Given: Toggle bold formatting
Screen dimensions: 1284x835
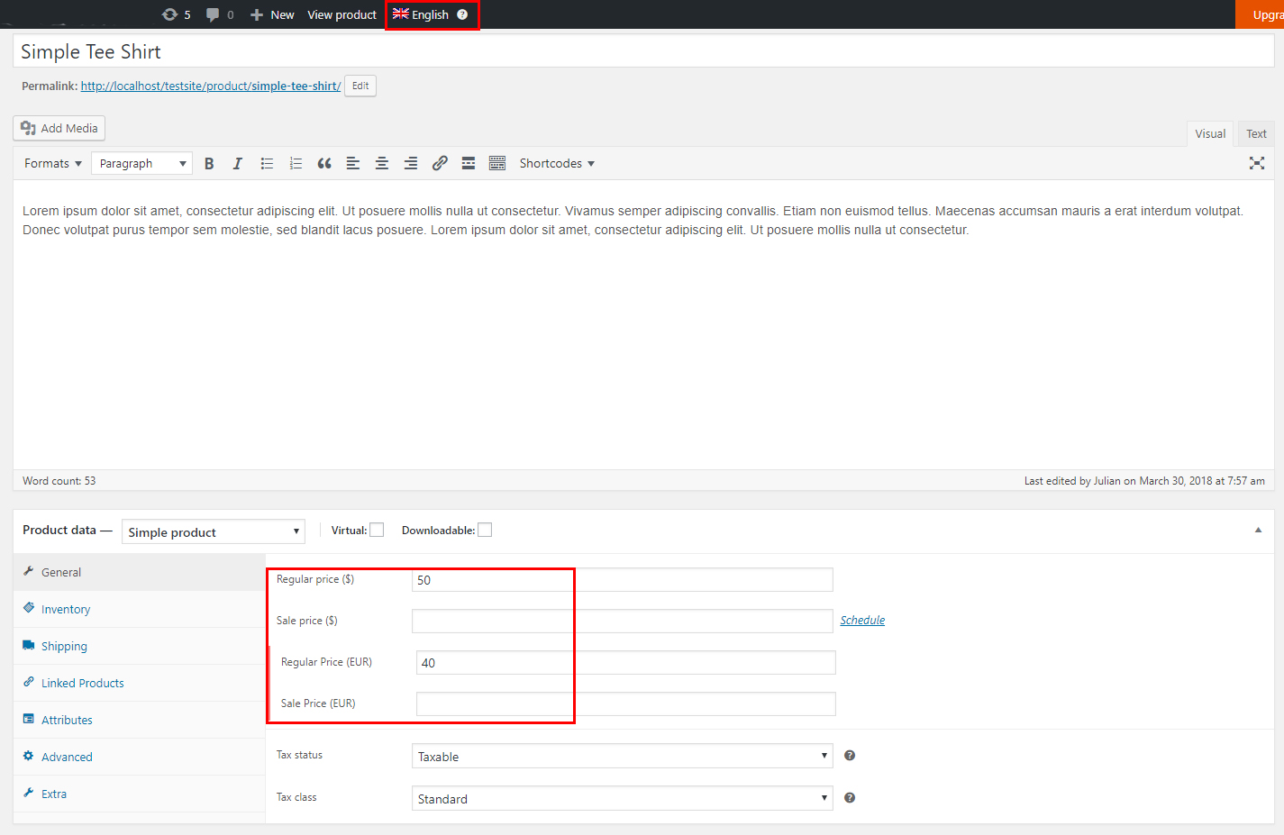Looking at the screenshot, I should tap(209, 163).
